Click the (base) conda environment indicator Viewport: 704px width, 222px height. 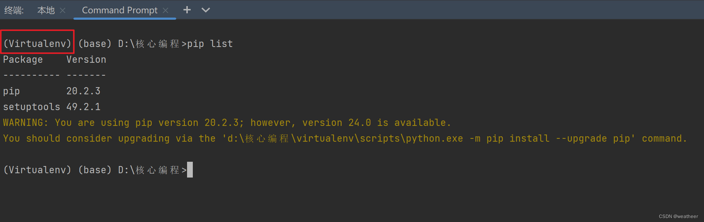click(x=95, y=43)
